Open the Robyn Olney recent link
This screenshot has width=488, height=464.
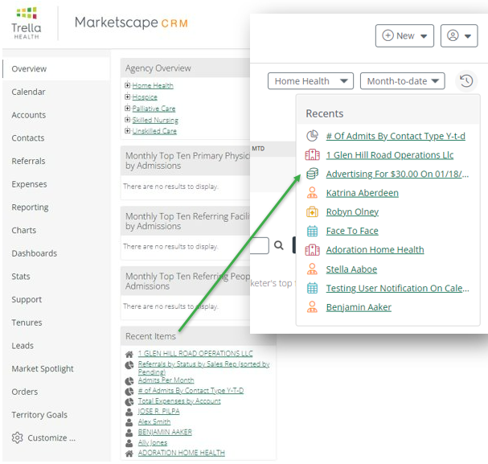[x=352, y=212]
